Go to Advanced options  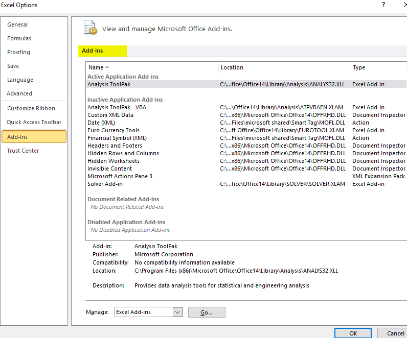(x=19, y=93)
